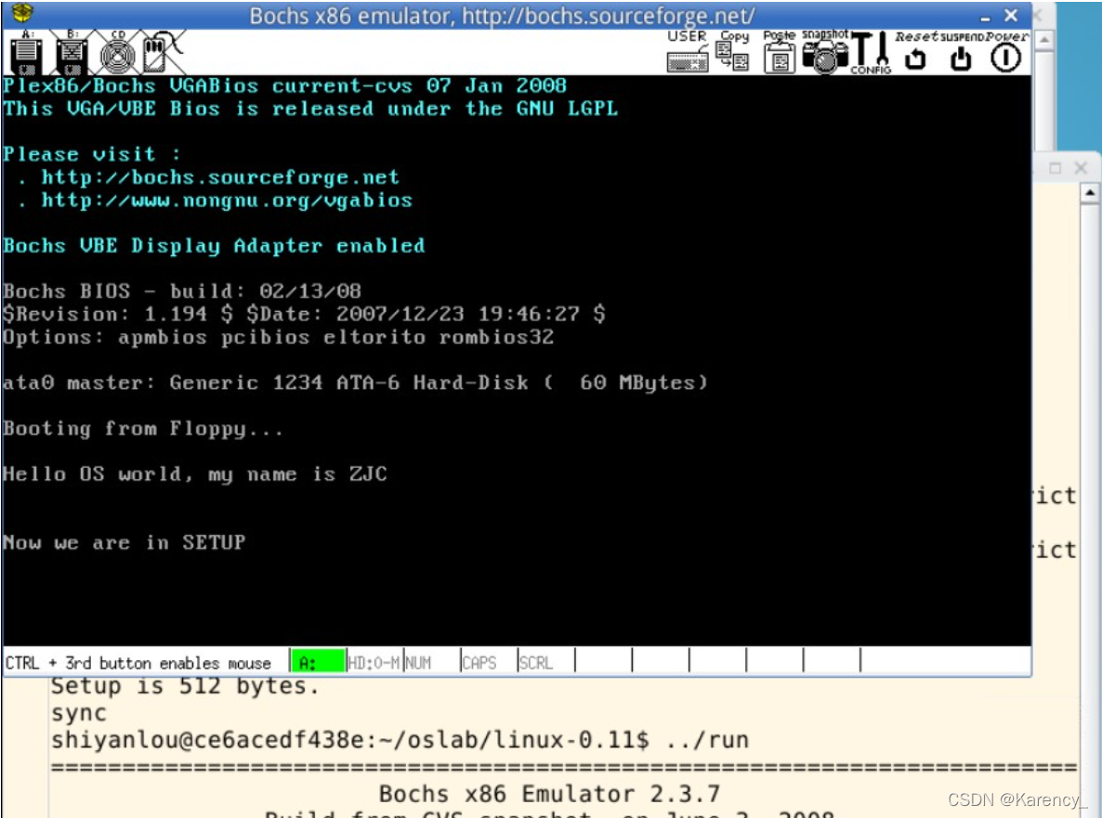Click scroll-up arrow behind emulator toolbar

(x=1044, y=39)
